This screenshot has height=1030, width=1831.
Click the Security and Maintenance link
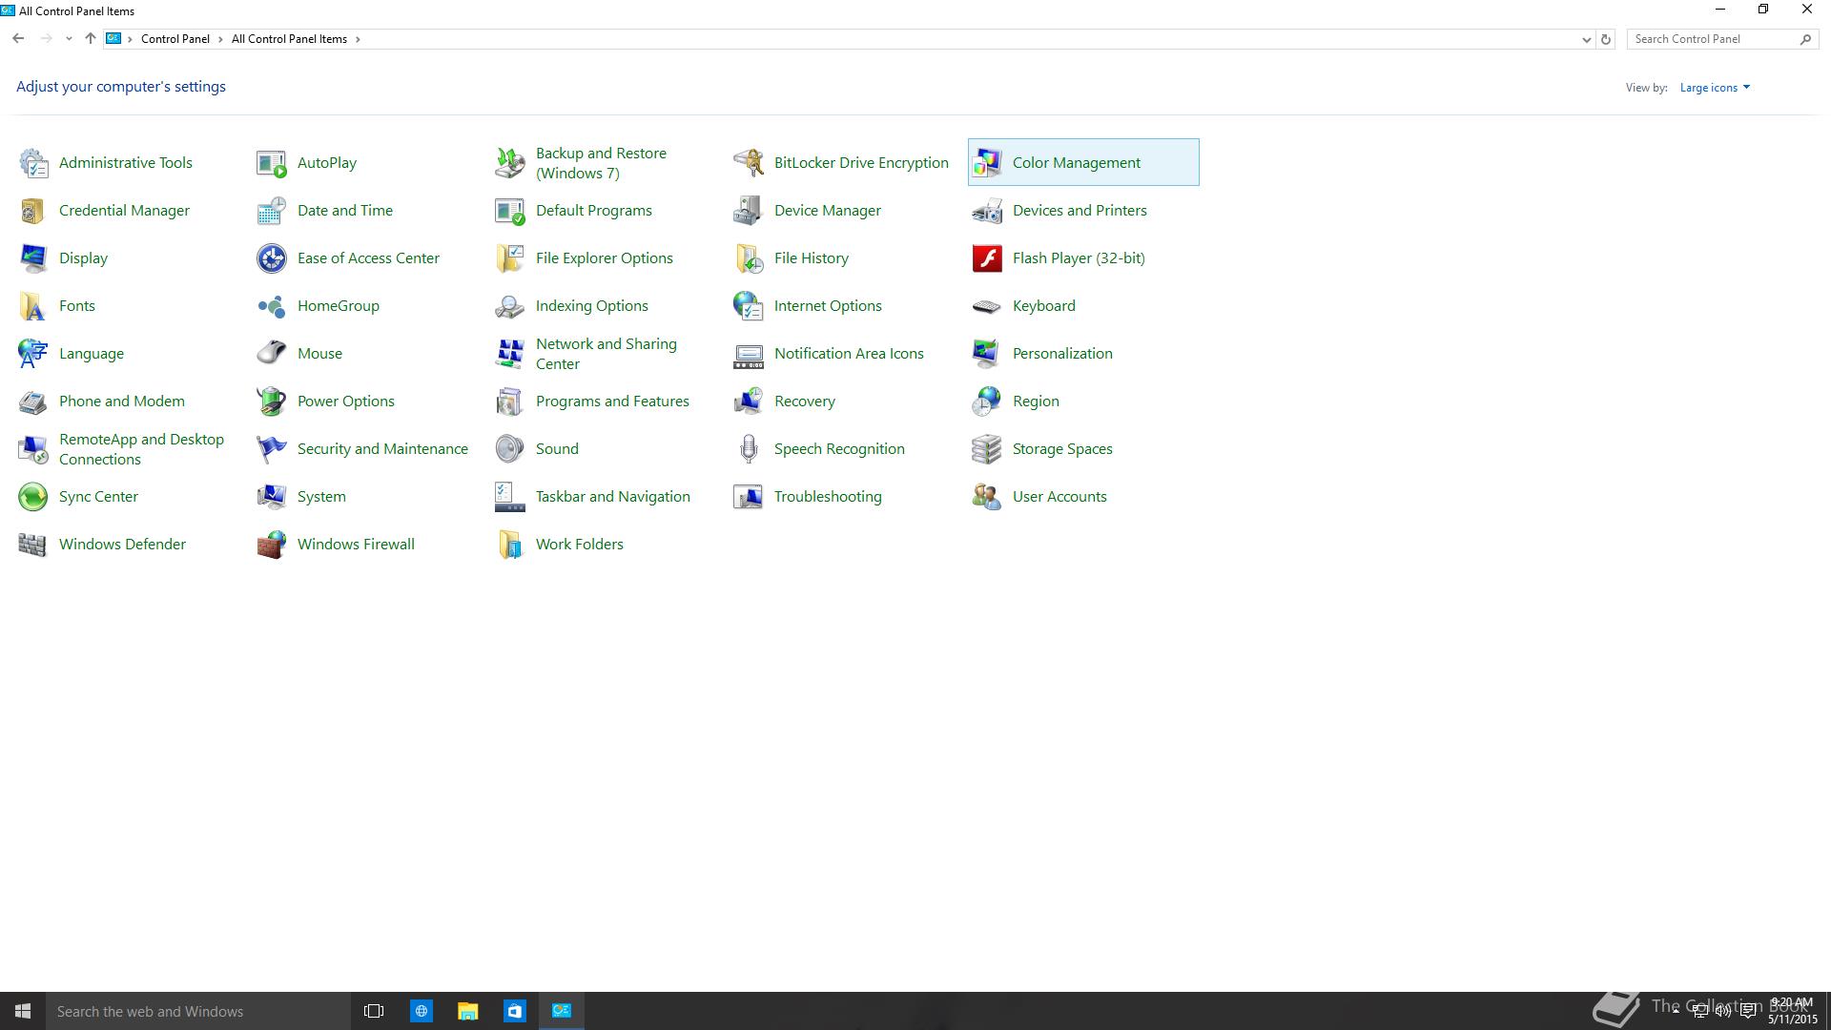click(x=382, y=449)
